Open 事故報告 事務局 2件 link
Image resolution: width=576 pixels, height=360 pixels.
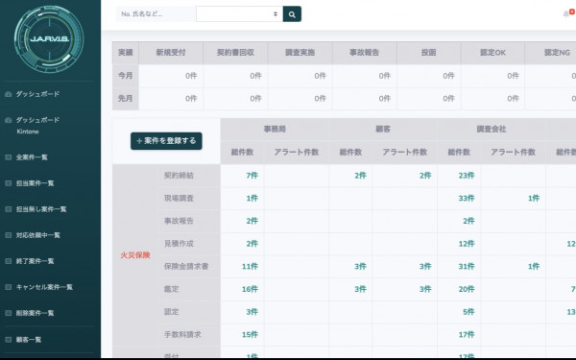pyautogui.click(x=252, y=221)
